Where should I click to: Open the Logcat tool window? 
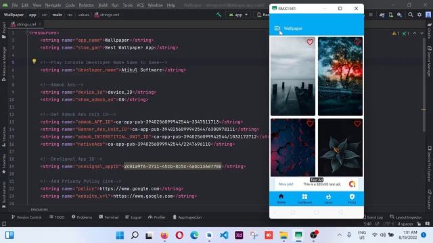133,217
